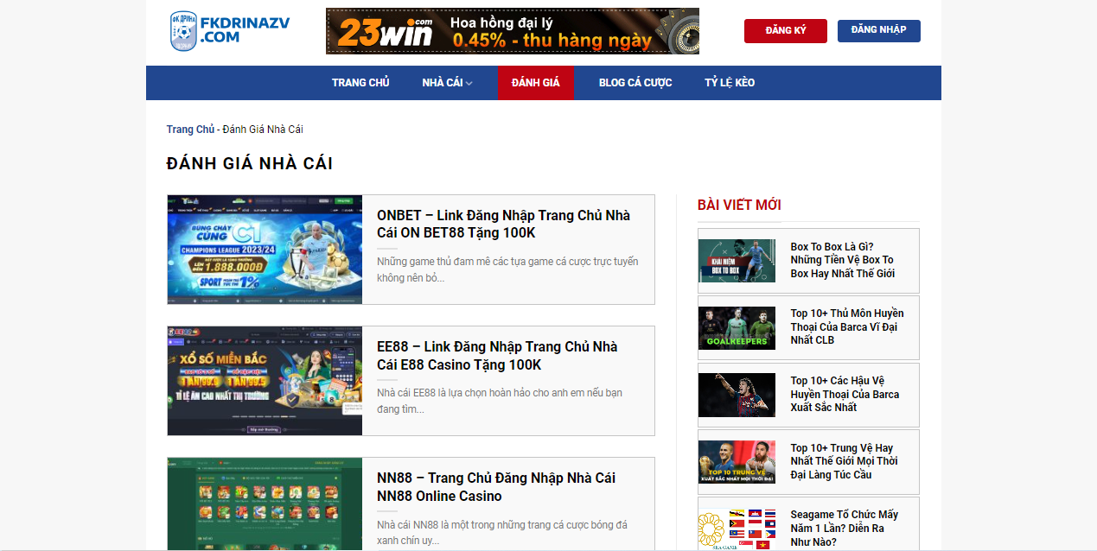Open BLOG CÁ CƯỢC menu item
The width and height of the screenshot is (1097, 551).
point(635,83)
